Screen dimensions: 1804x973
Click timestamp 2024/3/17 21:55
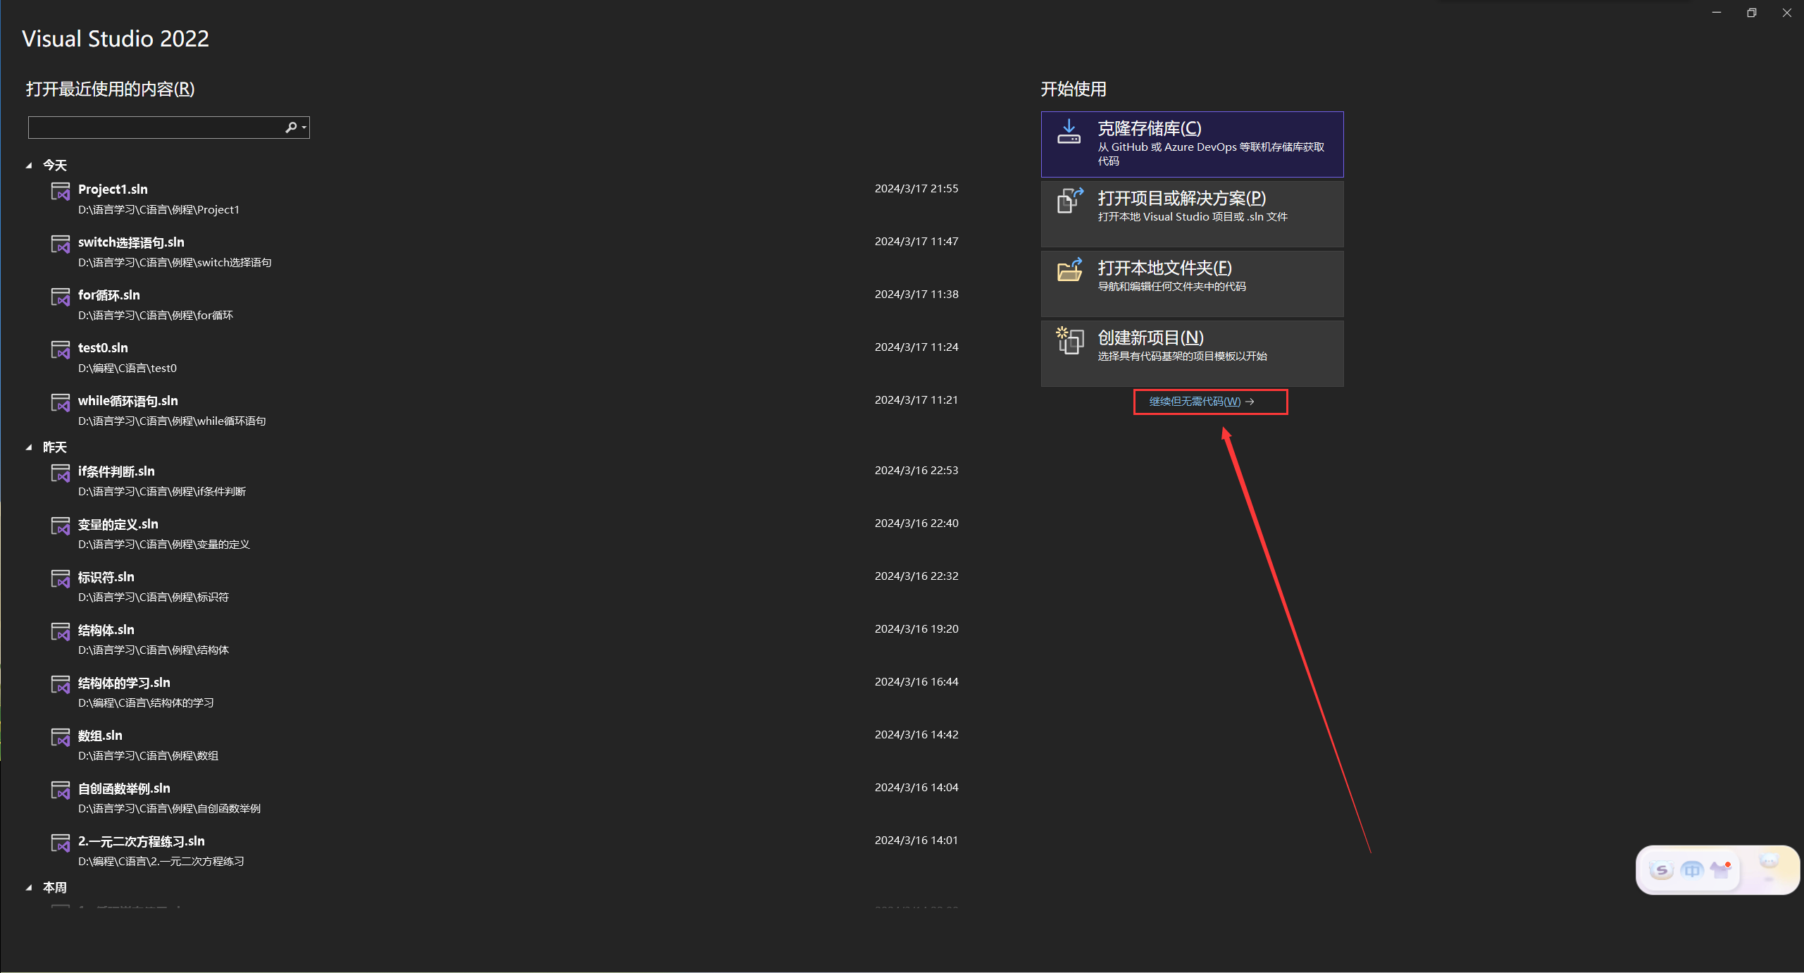point(916,189)
